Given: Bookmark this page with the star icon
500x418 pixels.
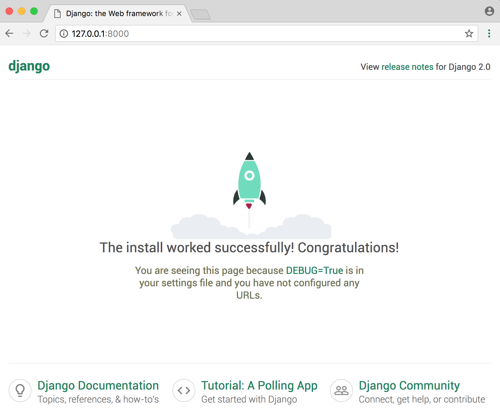Looking at the screenshot, I should click(469, 33).
